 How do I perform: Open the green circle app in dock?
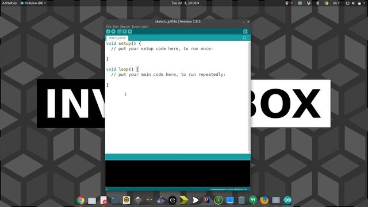tap(218, 200)
